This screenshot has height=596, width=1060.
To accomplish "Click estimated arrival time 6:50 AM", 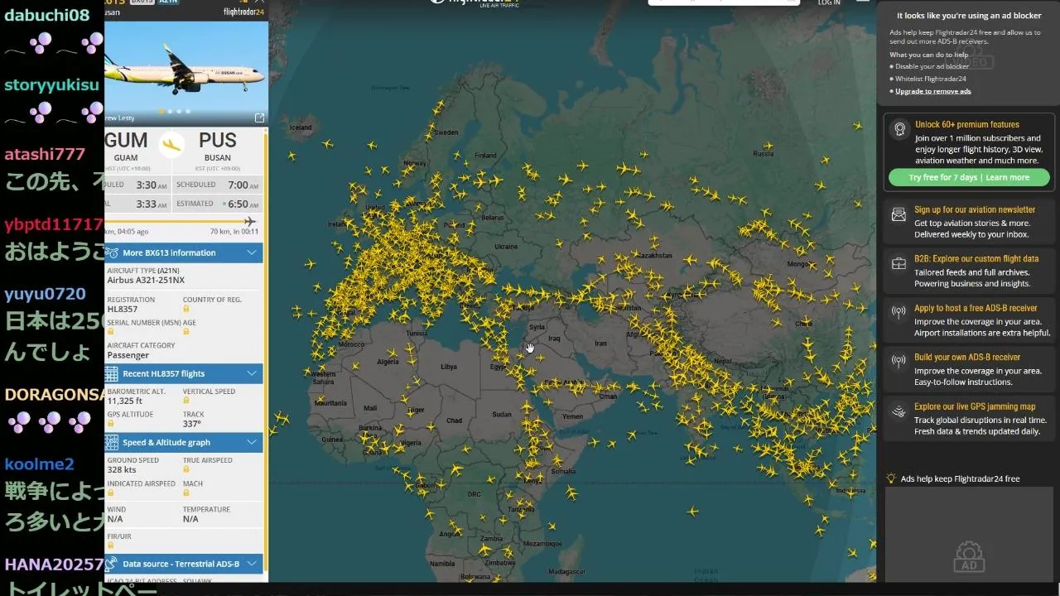I will pyautogui.click(x=243, y=204).
